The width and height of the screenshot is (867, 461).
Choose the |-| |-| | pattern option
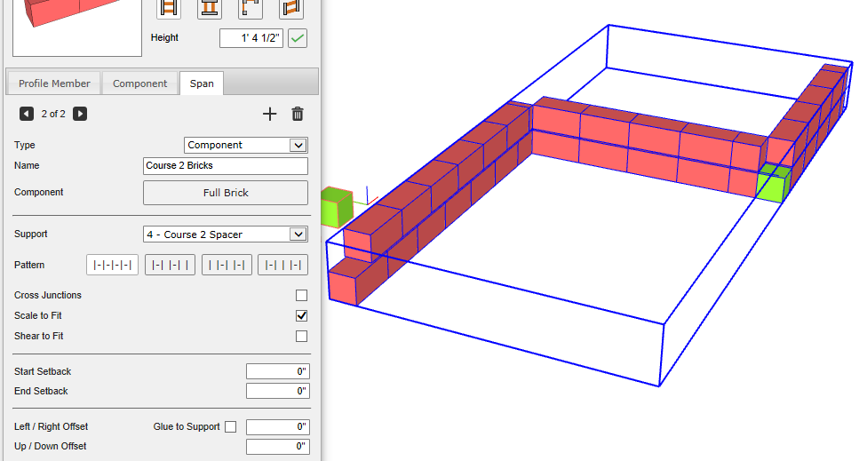pos(171,265)
